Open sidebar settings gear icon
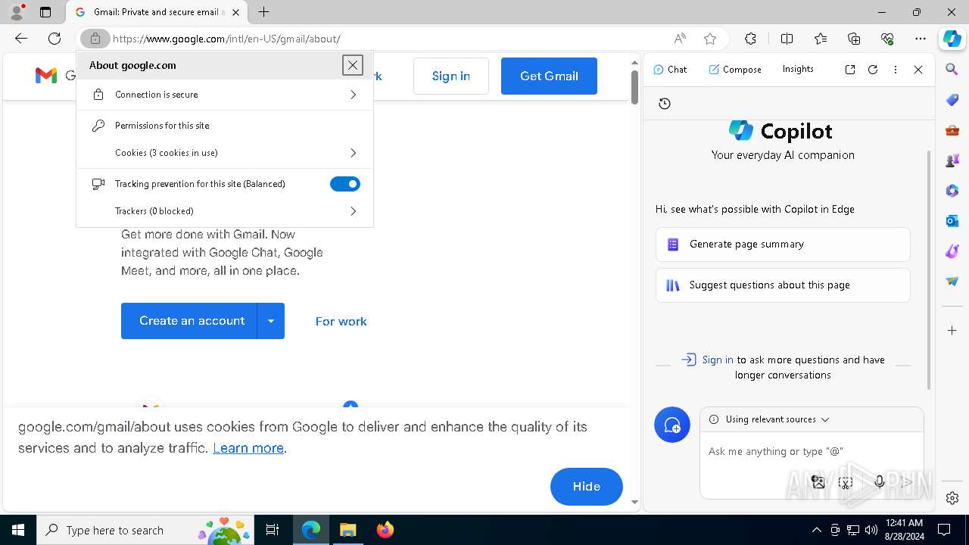This screenshot has width=969, height=545. [x=952, y=498]
